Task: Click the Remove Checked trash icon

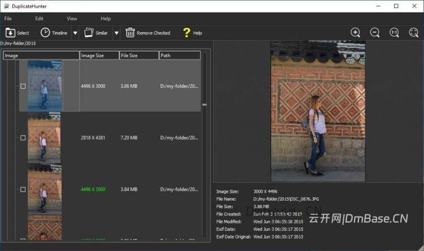Action: 130,33
